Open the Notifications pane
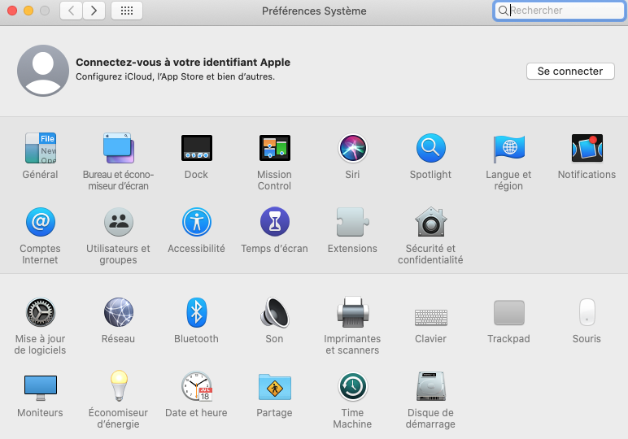 pyautogui.click(x=587, y=149)
